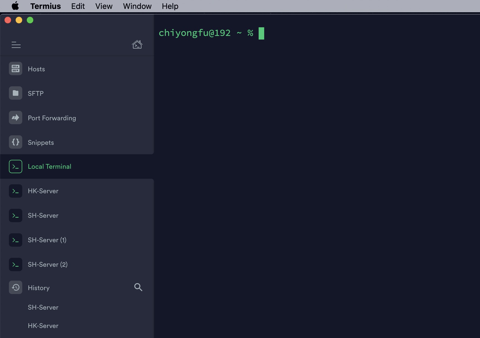Go to Hosts section
The image size is (480, 338).
click(36, 69)
